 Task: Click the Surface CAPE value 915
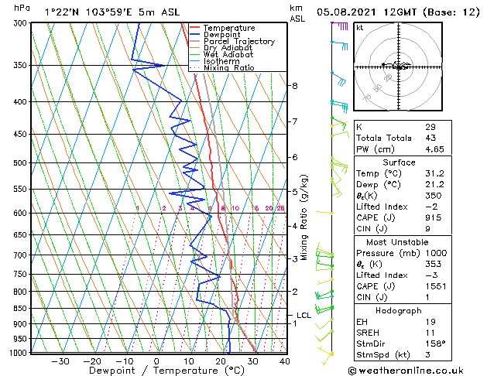(x=434, y=217)
